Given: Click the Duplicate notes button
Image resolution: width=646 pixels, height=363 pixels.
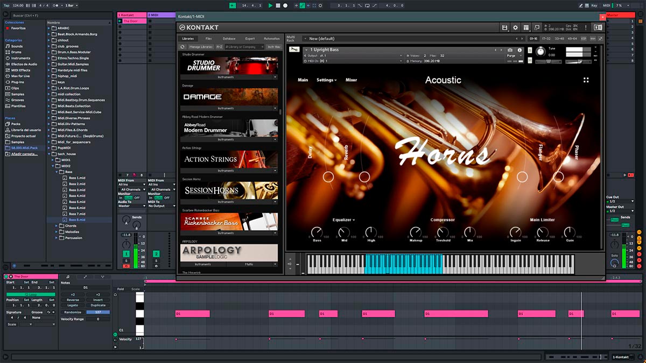Looking at the screenshot, I should pos(98,305).
